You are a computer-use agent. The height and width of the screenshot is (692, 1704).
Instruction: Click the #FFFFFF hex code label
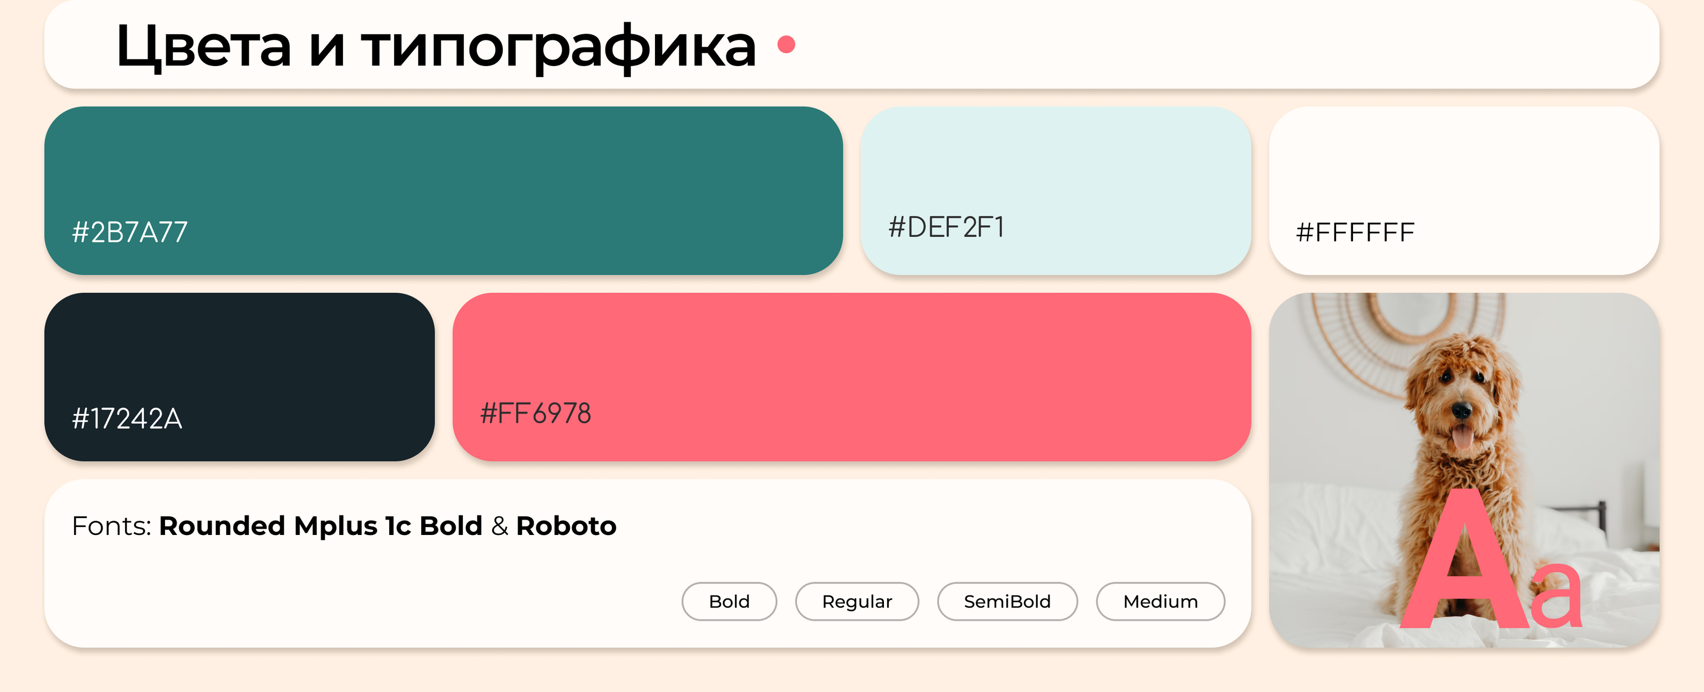(x=1355, y=232)
